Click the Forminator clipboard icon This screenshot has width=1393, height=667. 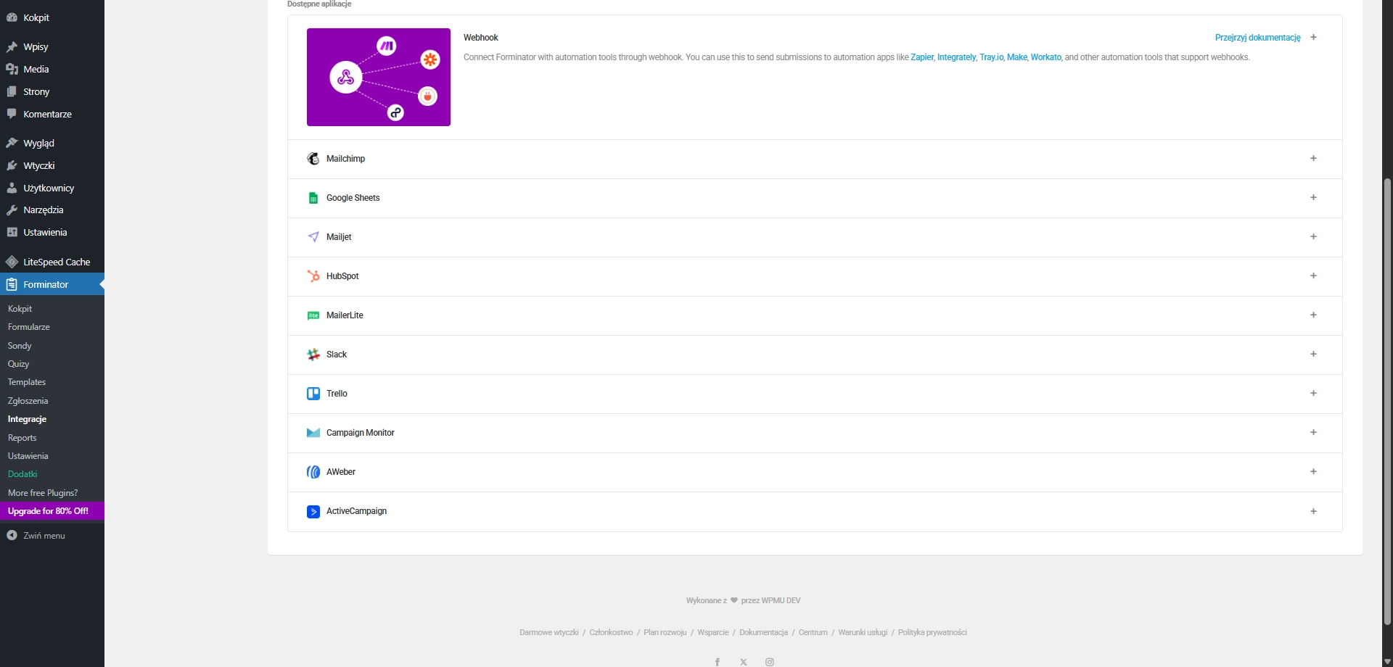(x=12, y=284)
